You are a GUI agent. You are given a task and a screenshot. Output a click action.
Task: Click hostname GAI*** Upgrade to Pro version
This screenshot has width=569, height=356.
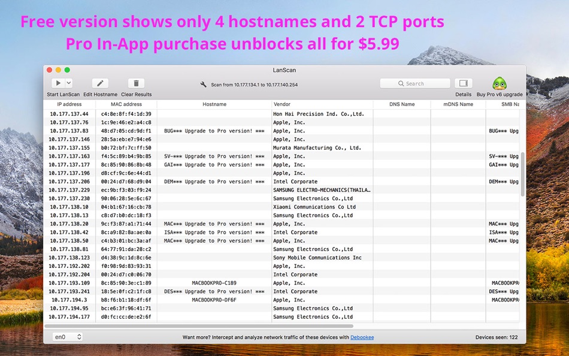click(214, 165)
